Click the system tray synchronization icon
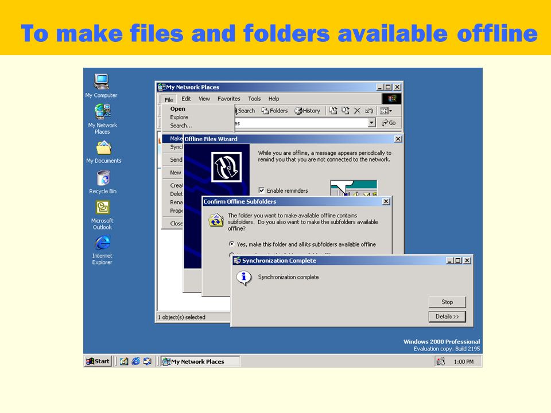Screen dimensions: 551x413 (440, 361)
